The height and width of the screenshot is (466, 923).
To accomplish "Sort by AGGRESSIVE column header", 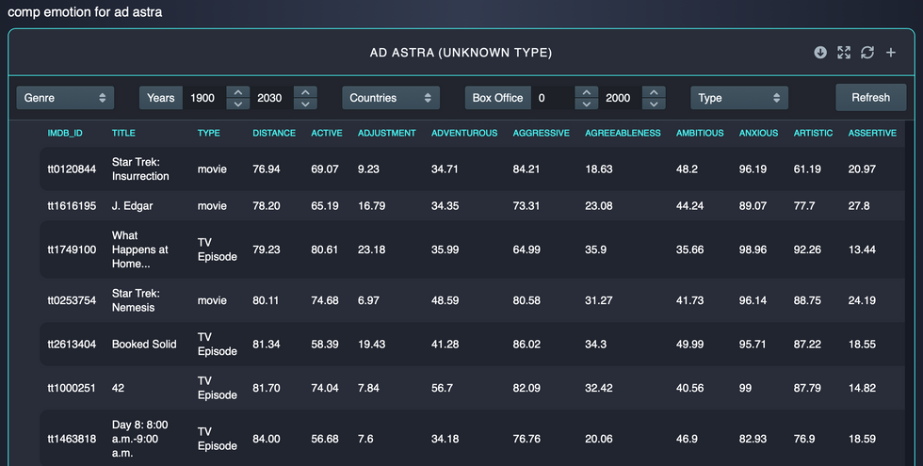I will pos(541,133).
